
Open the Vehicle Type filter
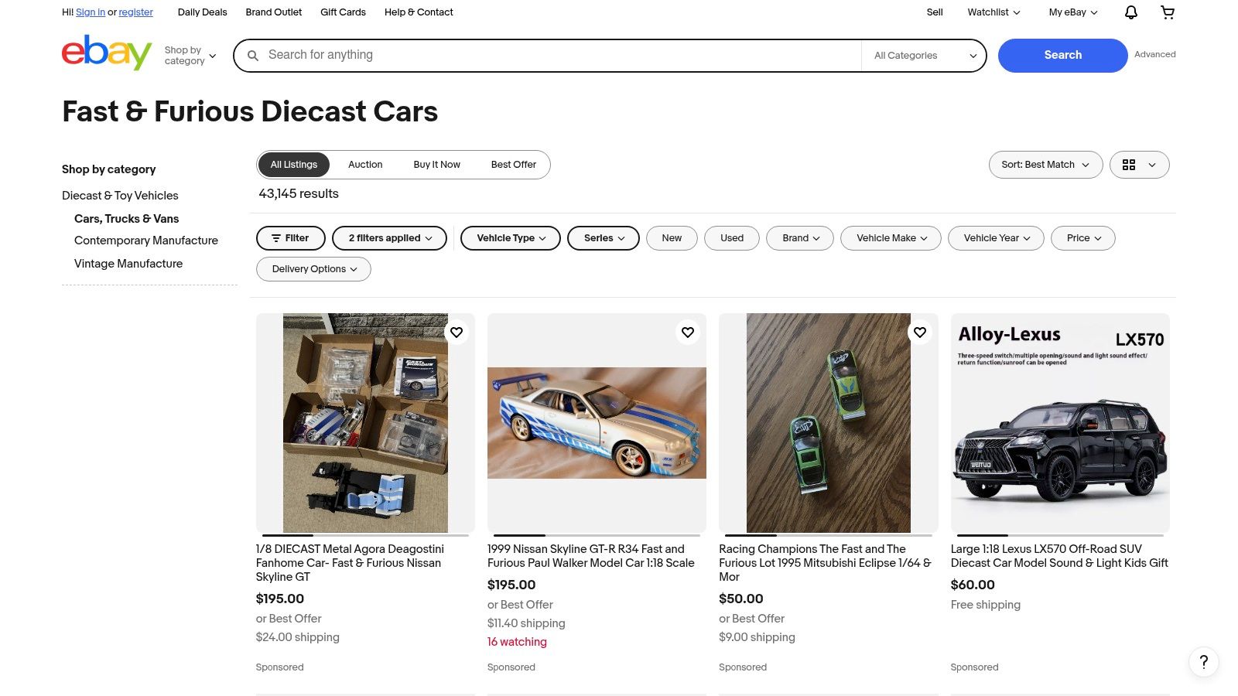click(x=511, y=238)
